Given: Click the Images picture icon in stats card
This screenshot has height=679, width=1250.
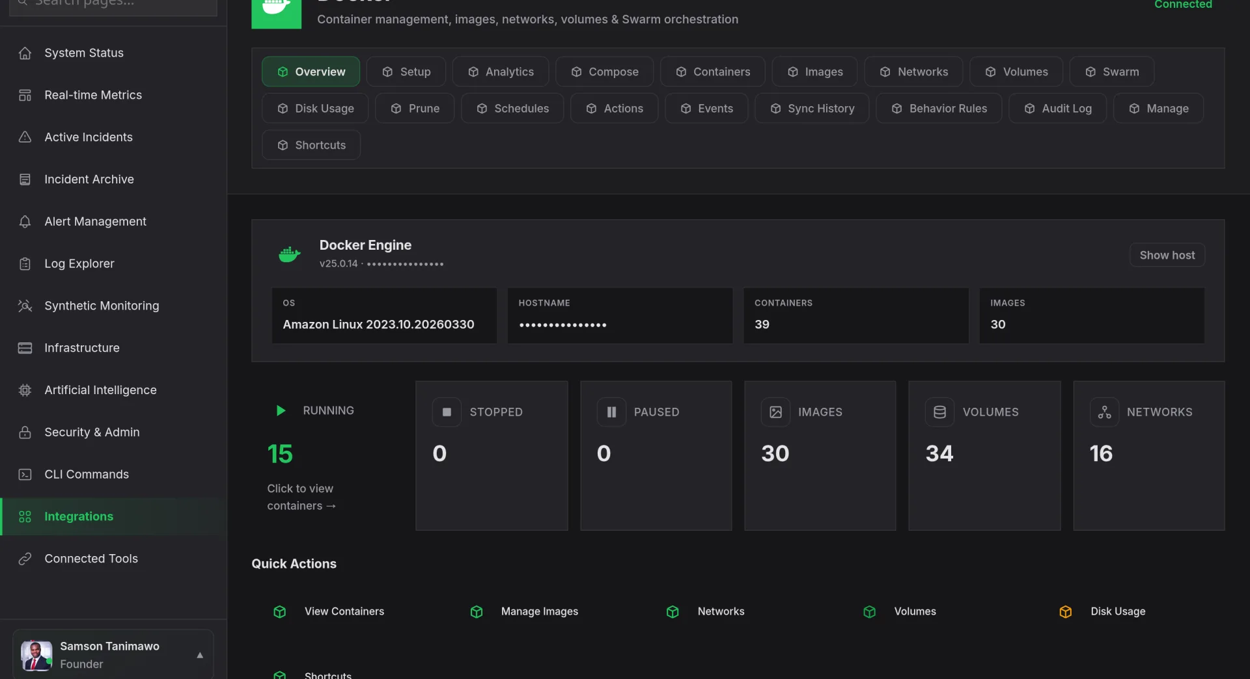Looking at the screenshot, I should pos(775,412).
